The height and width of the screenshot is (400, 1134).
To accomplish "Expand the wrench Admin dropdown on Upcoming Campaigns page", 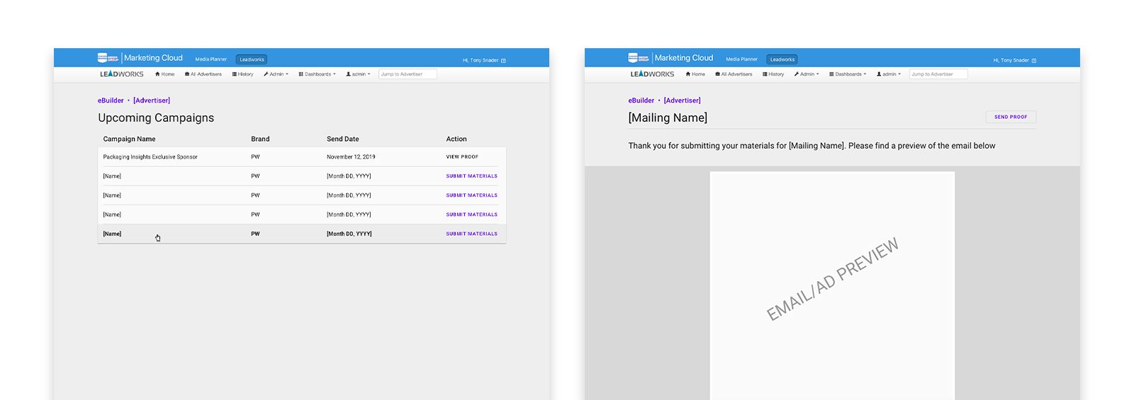I will (x=276, y=74).
